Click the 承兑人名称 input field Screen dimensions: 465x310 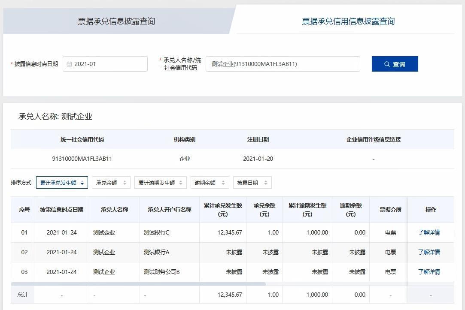click(x=283, y=63)
